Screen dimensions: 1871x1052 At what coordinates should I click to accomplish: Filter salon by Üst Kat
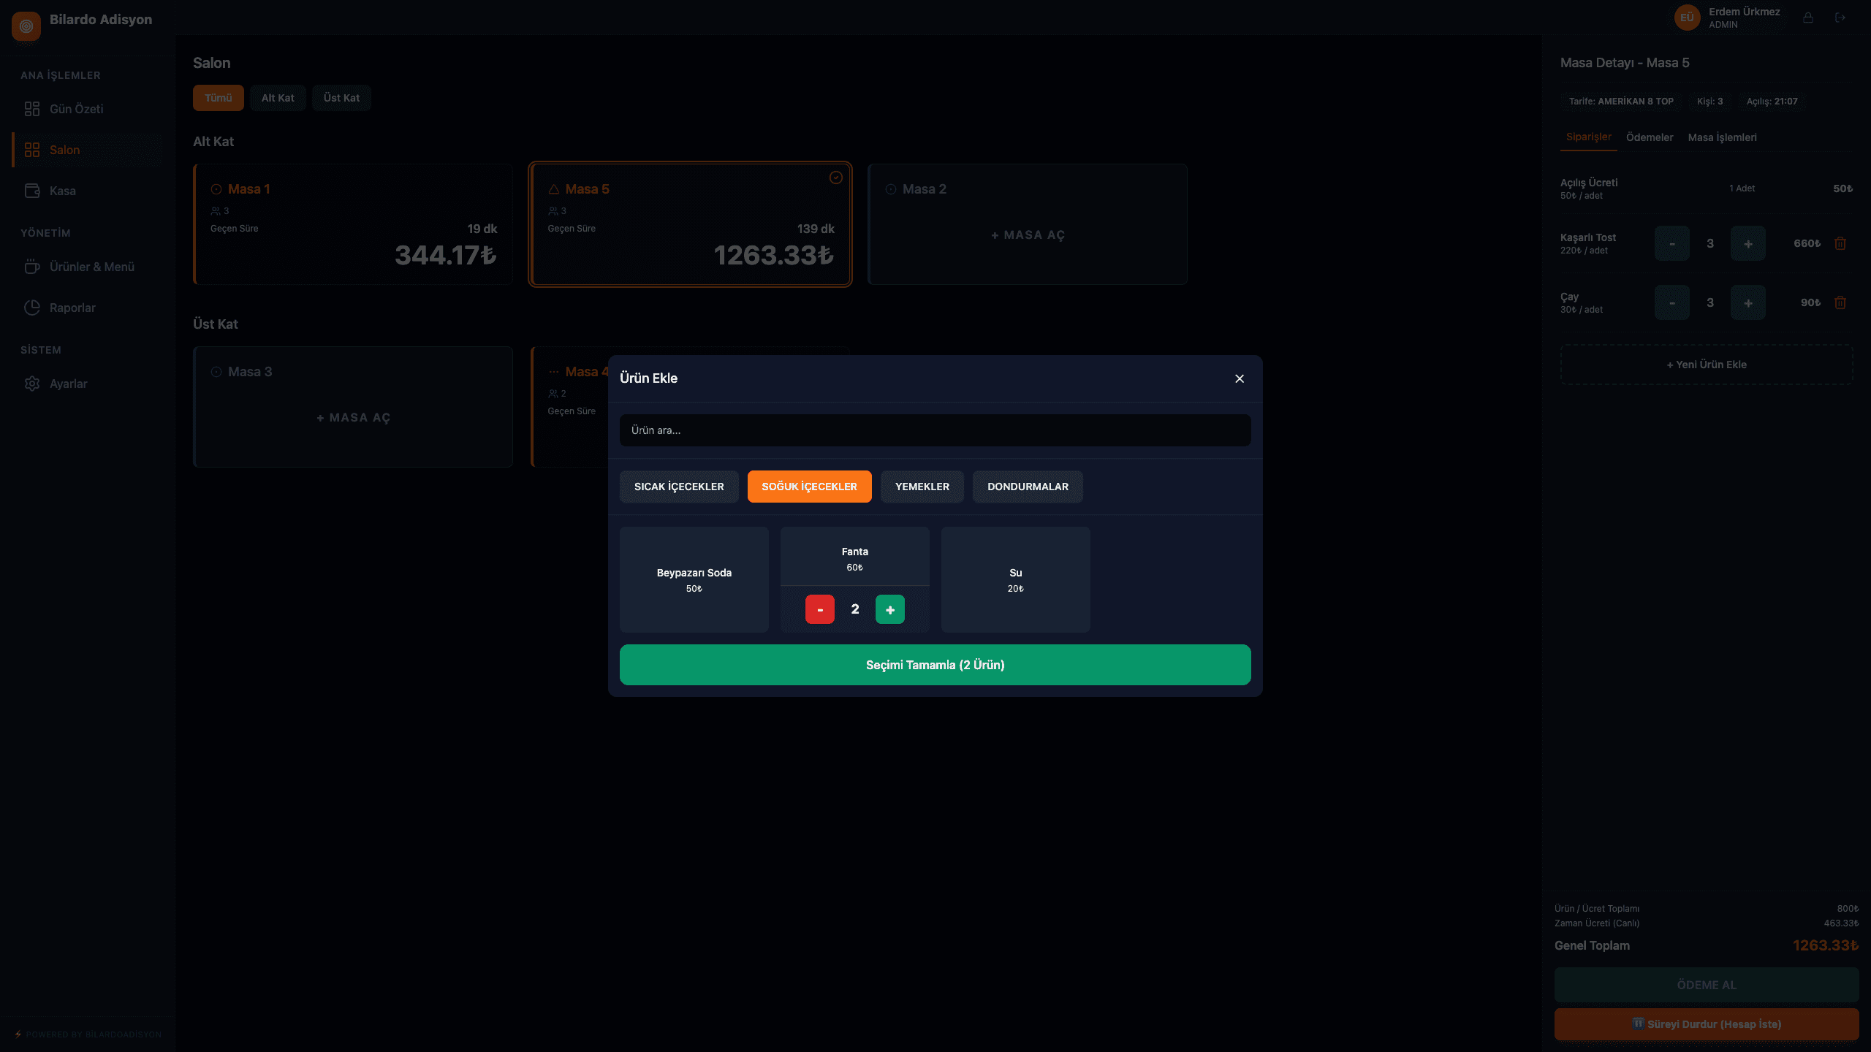tap(341, 98)
